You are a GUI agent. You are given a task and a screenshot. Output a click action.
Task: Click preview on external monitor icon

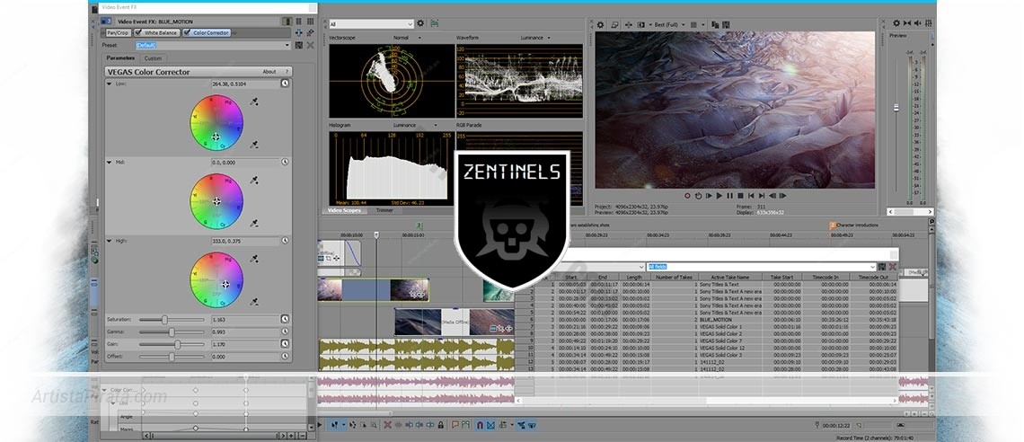(x=614, y=25)
